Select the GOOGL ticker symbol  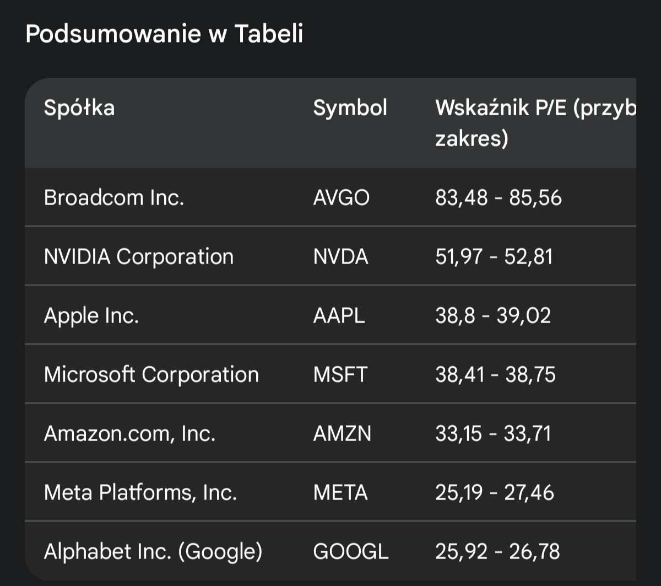[x=351, y=551]
